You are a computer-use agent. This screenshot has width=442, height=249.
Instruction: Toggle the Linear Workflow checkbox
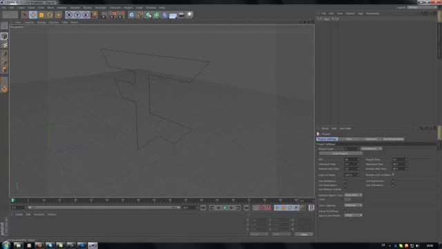345,210
